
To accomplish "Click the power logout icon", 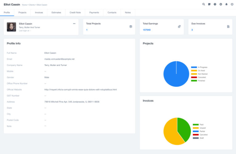I will 232,4.
